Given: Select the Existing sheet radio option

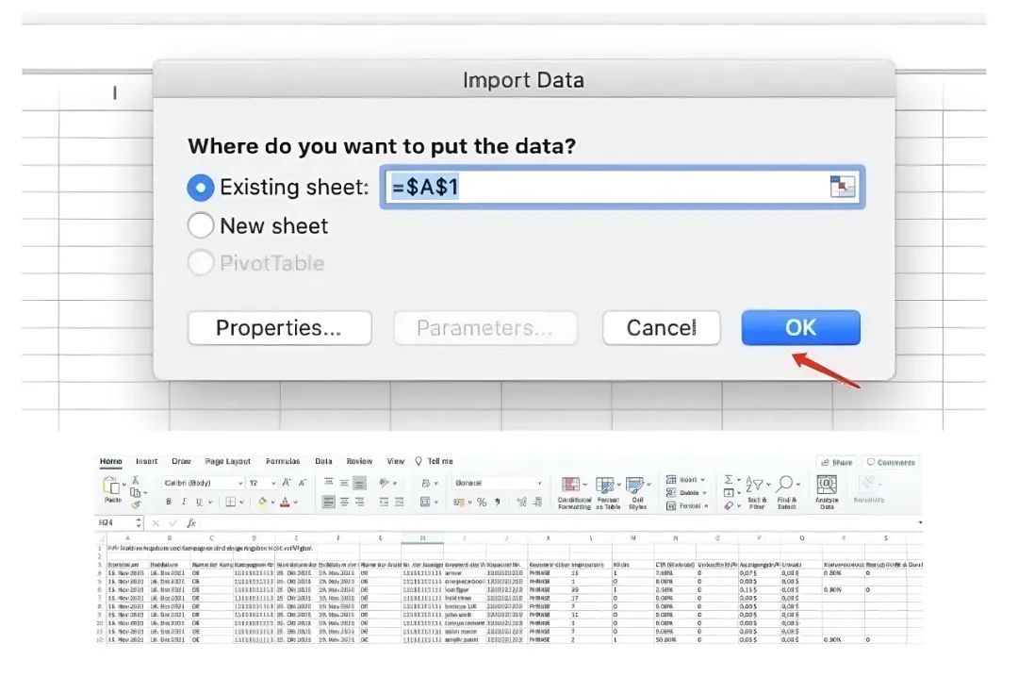Looking at the screenshot, I should coord(201,188).
